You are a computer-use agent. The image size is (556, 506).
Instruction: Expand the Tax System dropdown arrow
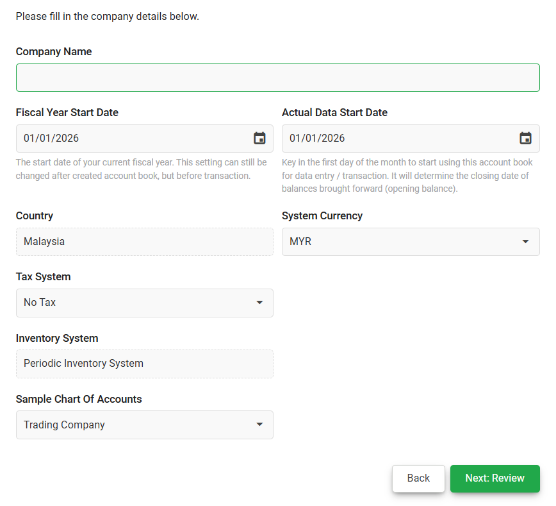[x=259, y=303]
